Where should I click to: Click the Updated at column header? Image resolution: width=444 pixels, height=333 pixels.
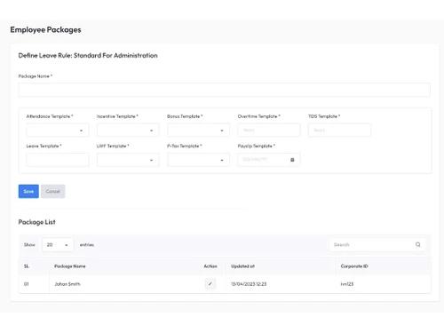pyautogui.click(x=242, y=266)
